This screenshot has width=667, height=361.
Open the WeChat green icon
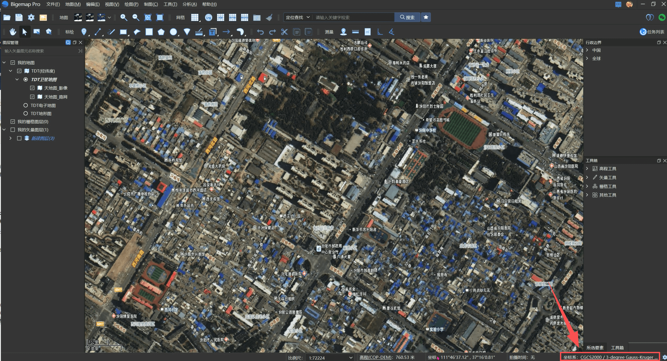pos(661,18)
